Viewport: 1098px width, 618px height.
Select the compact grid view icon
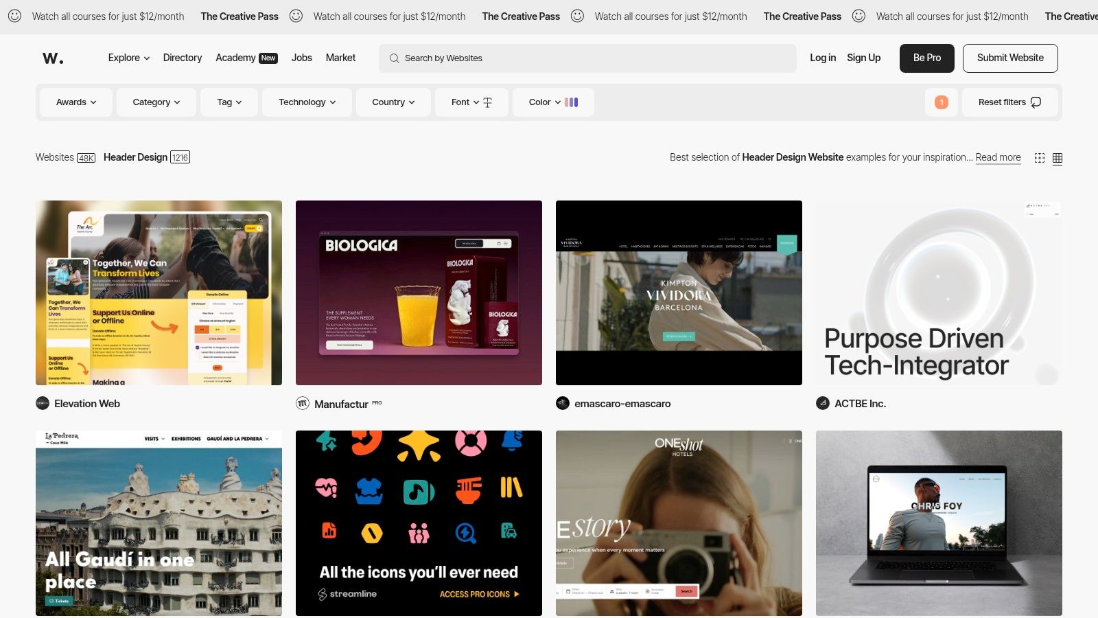(1058, 158)
